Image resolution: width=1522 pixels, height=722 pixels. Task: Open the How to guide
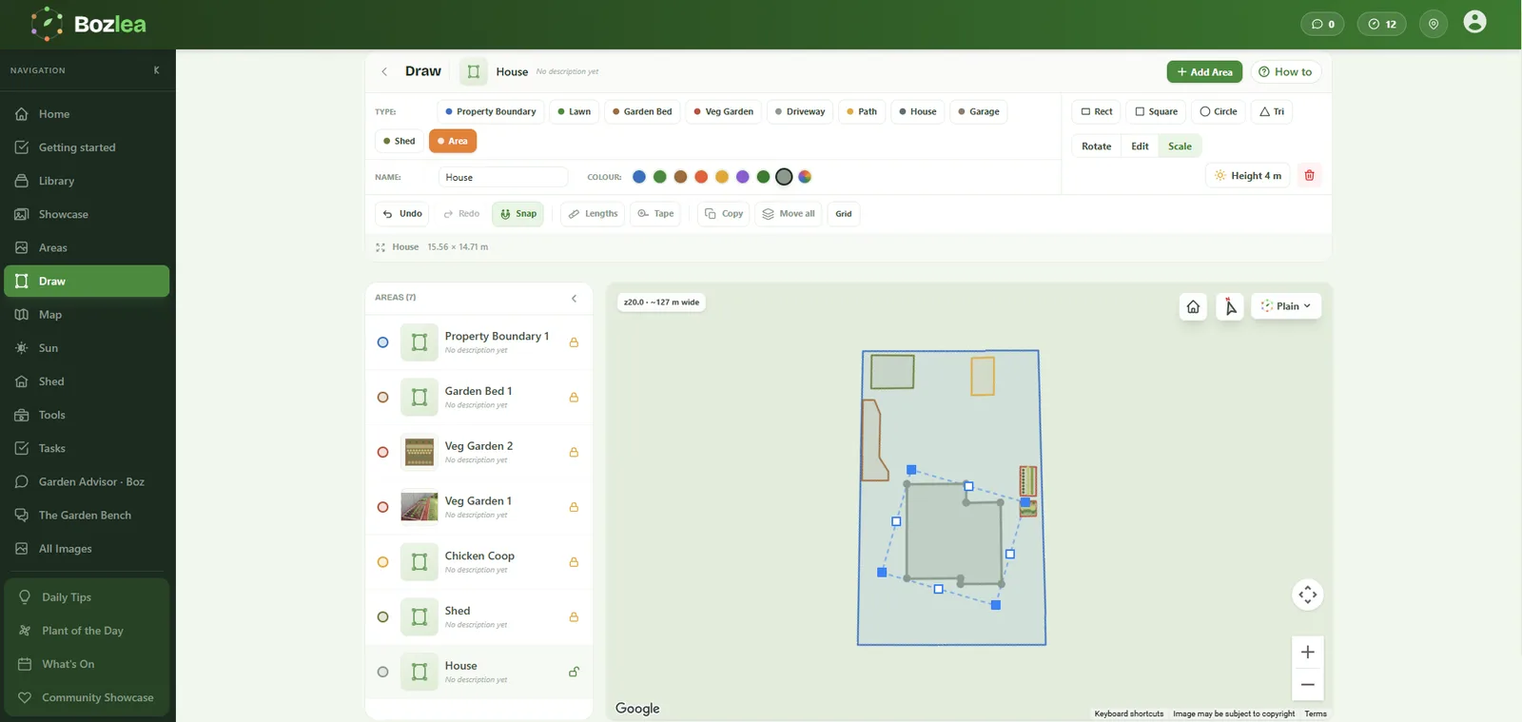point(1285,72)
